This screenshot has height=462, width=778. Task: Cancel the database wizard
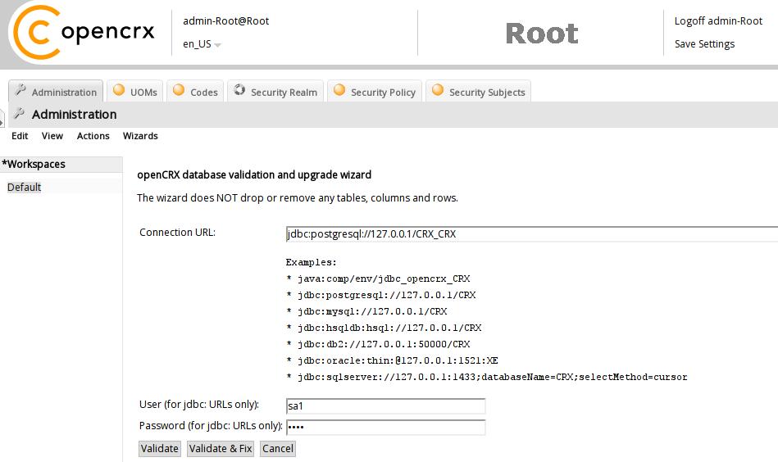[278, 449]
